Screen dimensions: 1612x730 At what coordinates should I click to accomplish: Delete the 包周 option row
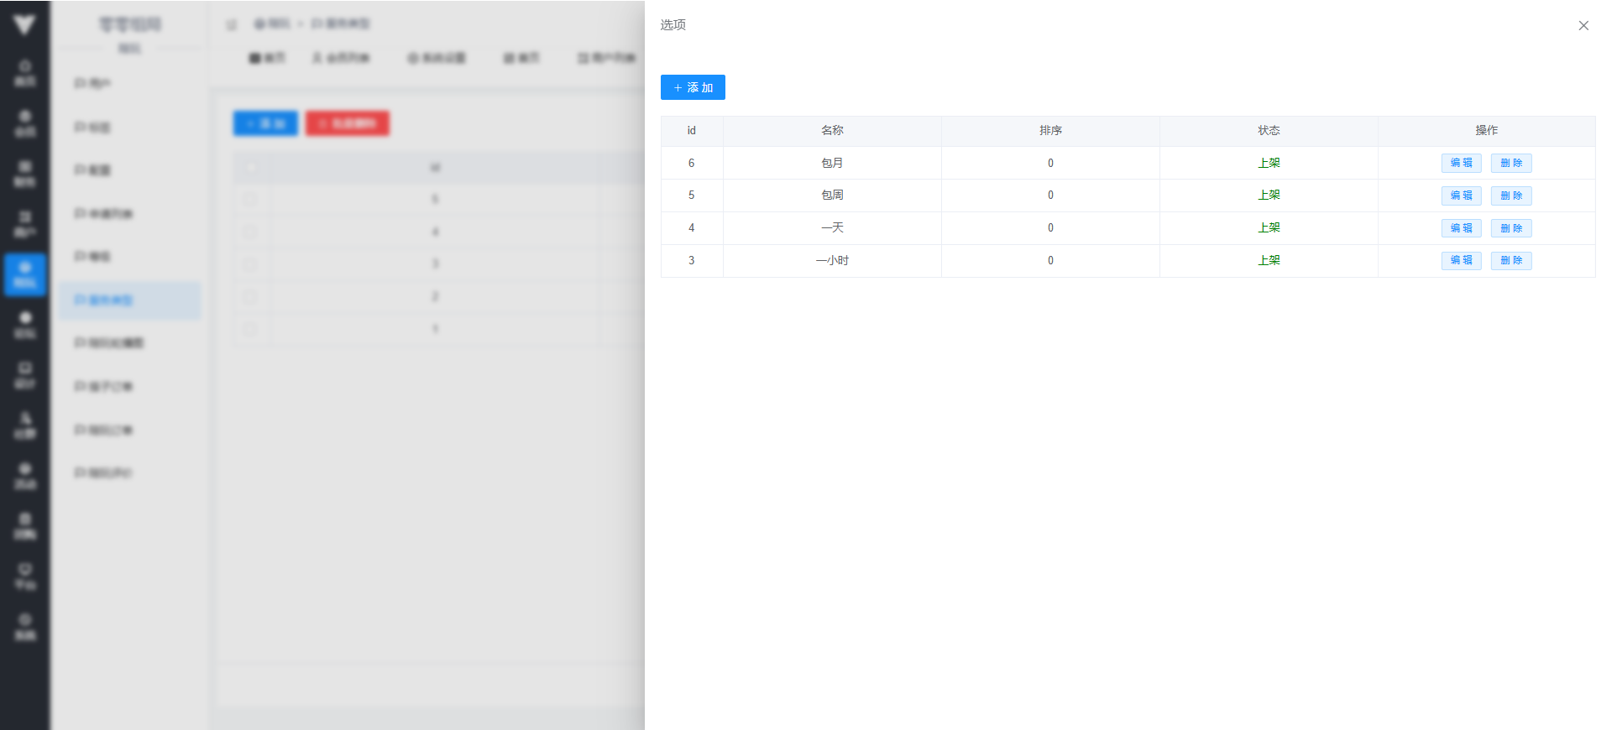coord(1511,196)
